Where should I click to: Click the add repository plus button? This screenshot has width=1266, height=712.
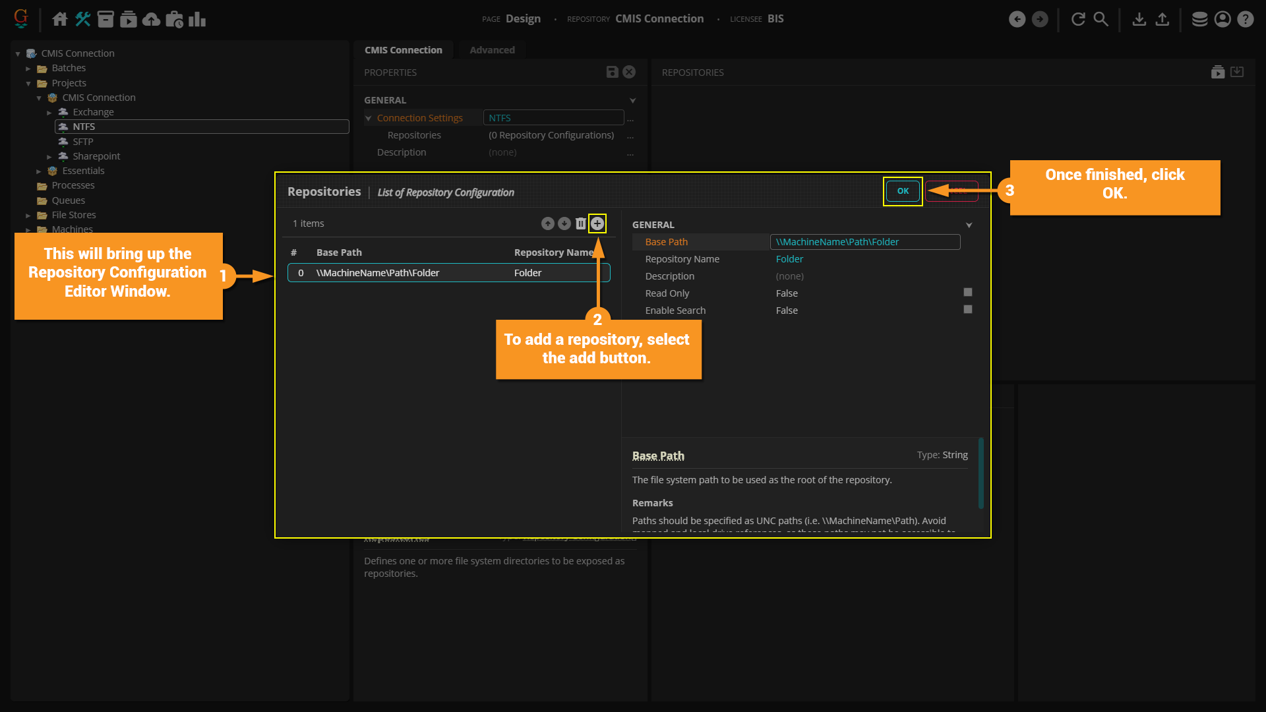coord(597,223)
